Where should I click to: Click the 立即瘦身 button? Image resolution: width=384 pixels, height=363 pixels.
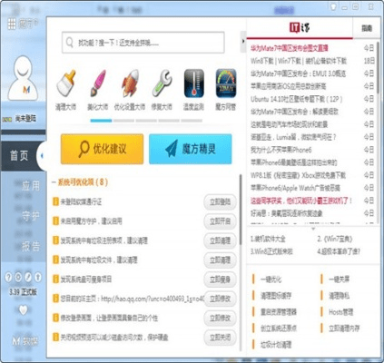point(220,280)
